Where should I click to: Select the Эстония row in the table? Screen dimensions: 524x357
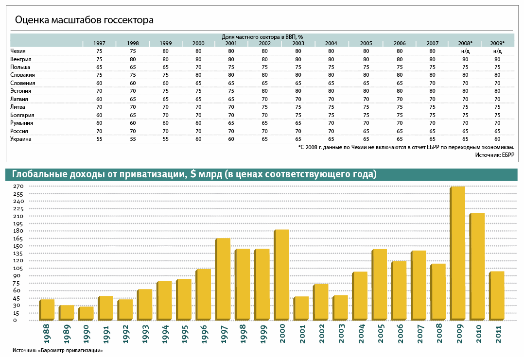click(x=21, y=91)
